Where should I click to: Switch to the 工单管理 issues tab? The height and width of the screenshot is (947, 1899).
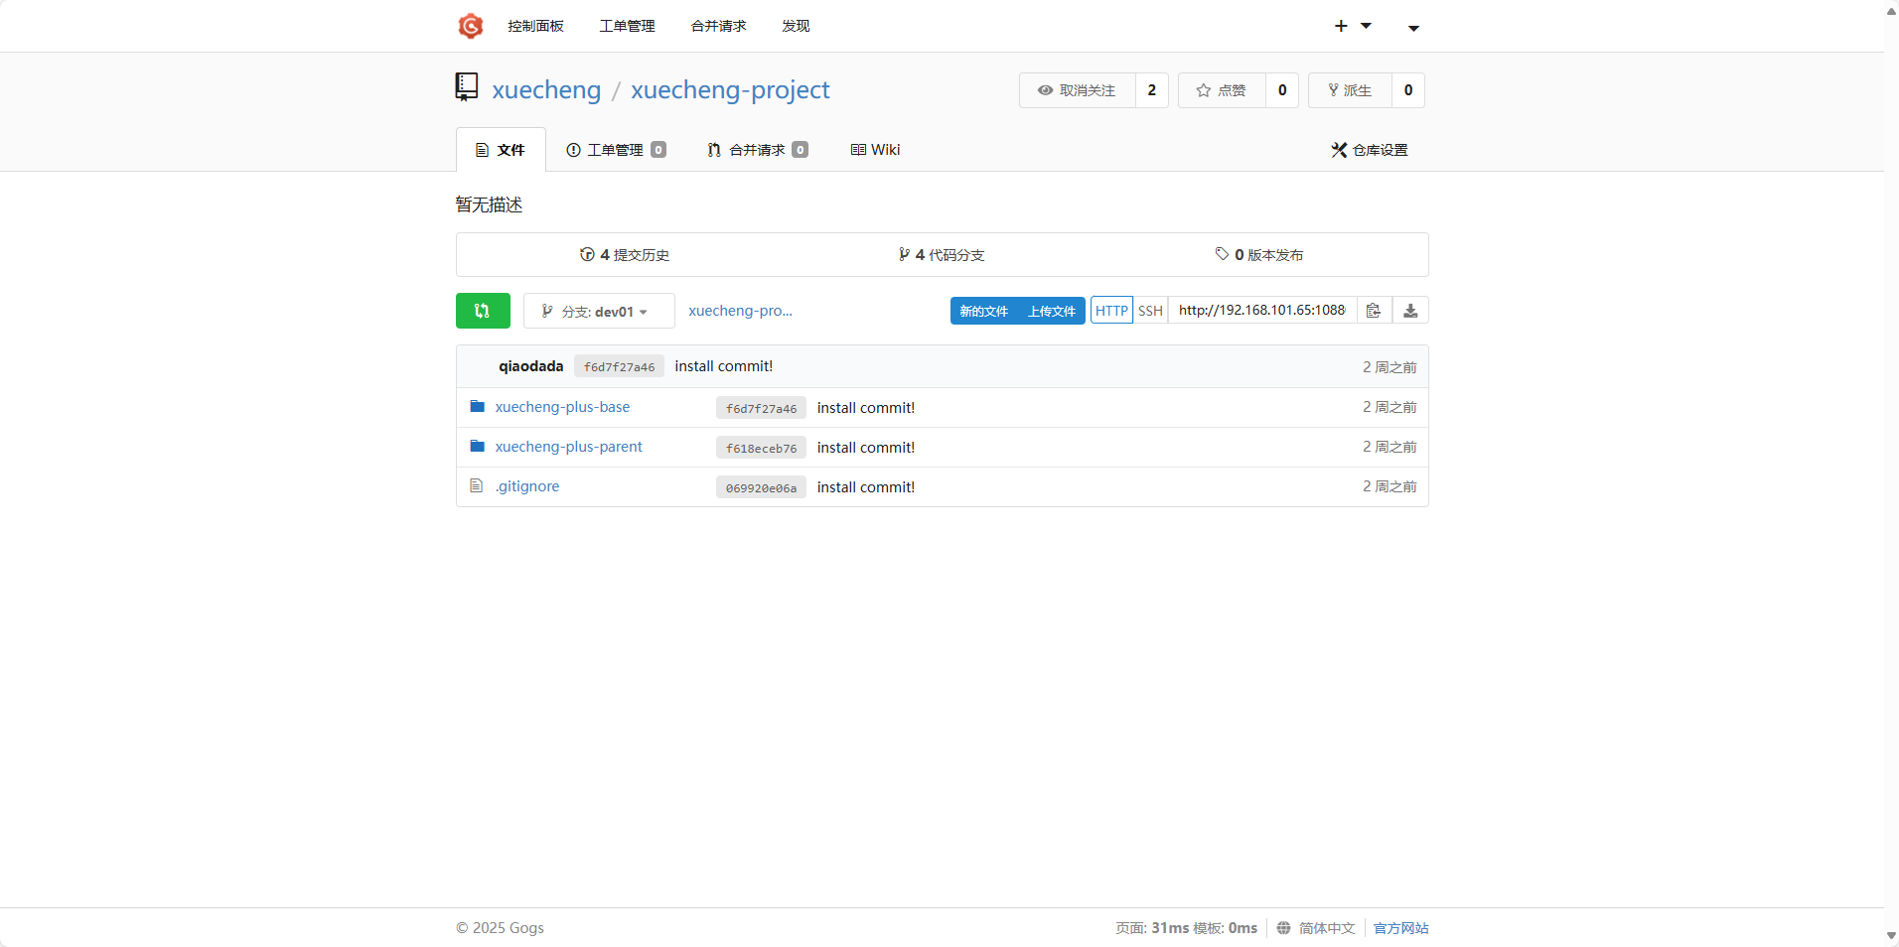point(616,150)
